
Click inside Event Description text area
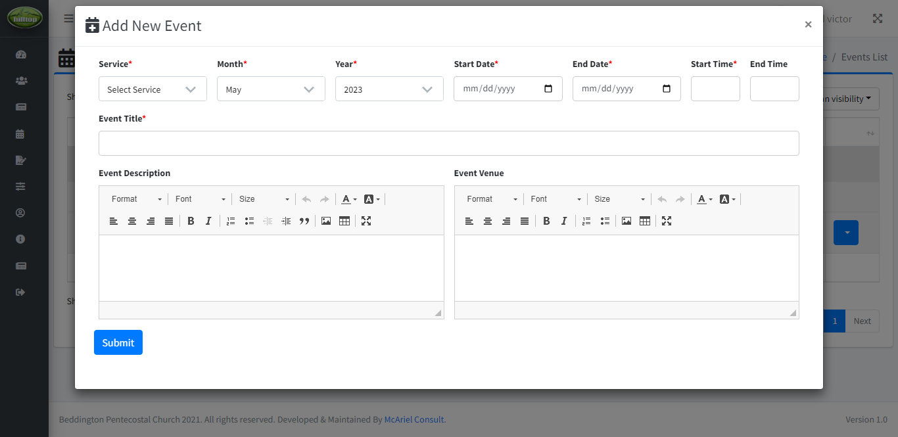[x=272, y=268]
